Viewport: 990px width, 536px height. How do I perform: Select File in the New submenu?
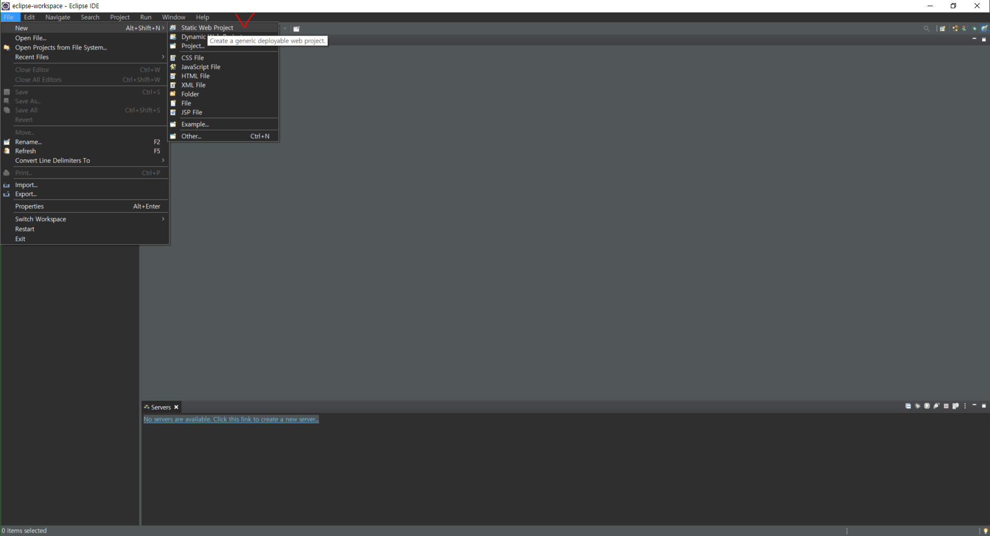coord(223,103)
